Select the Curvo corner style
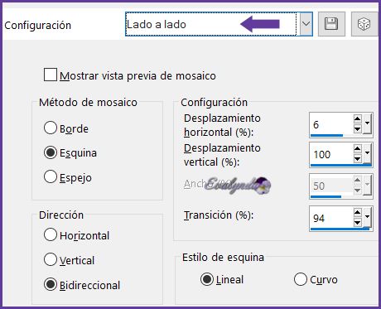 pyautogui.click(x=301, y=279)
